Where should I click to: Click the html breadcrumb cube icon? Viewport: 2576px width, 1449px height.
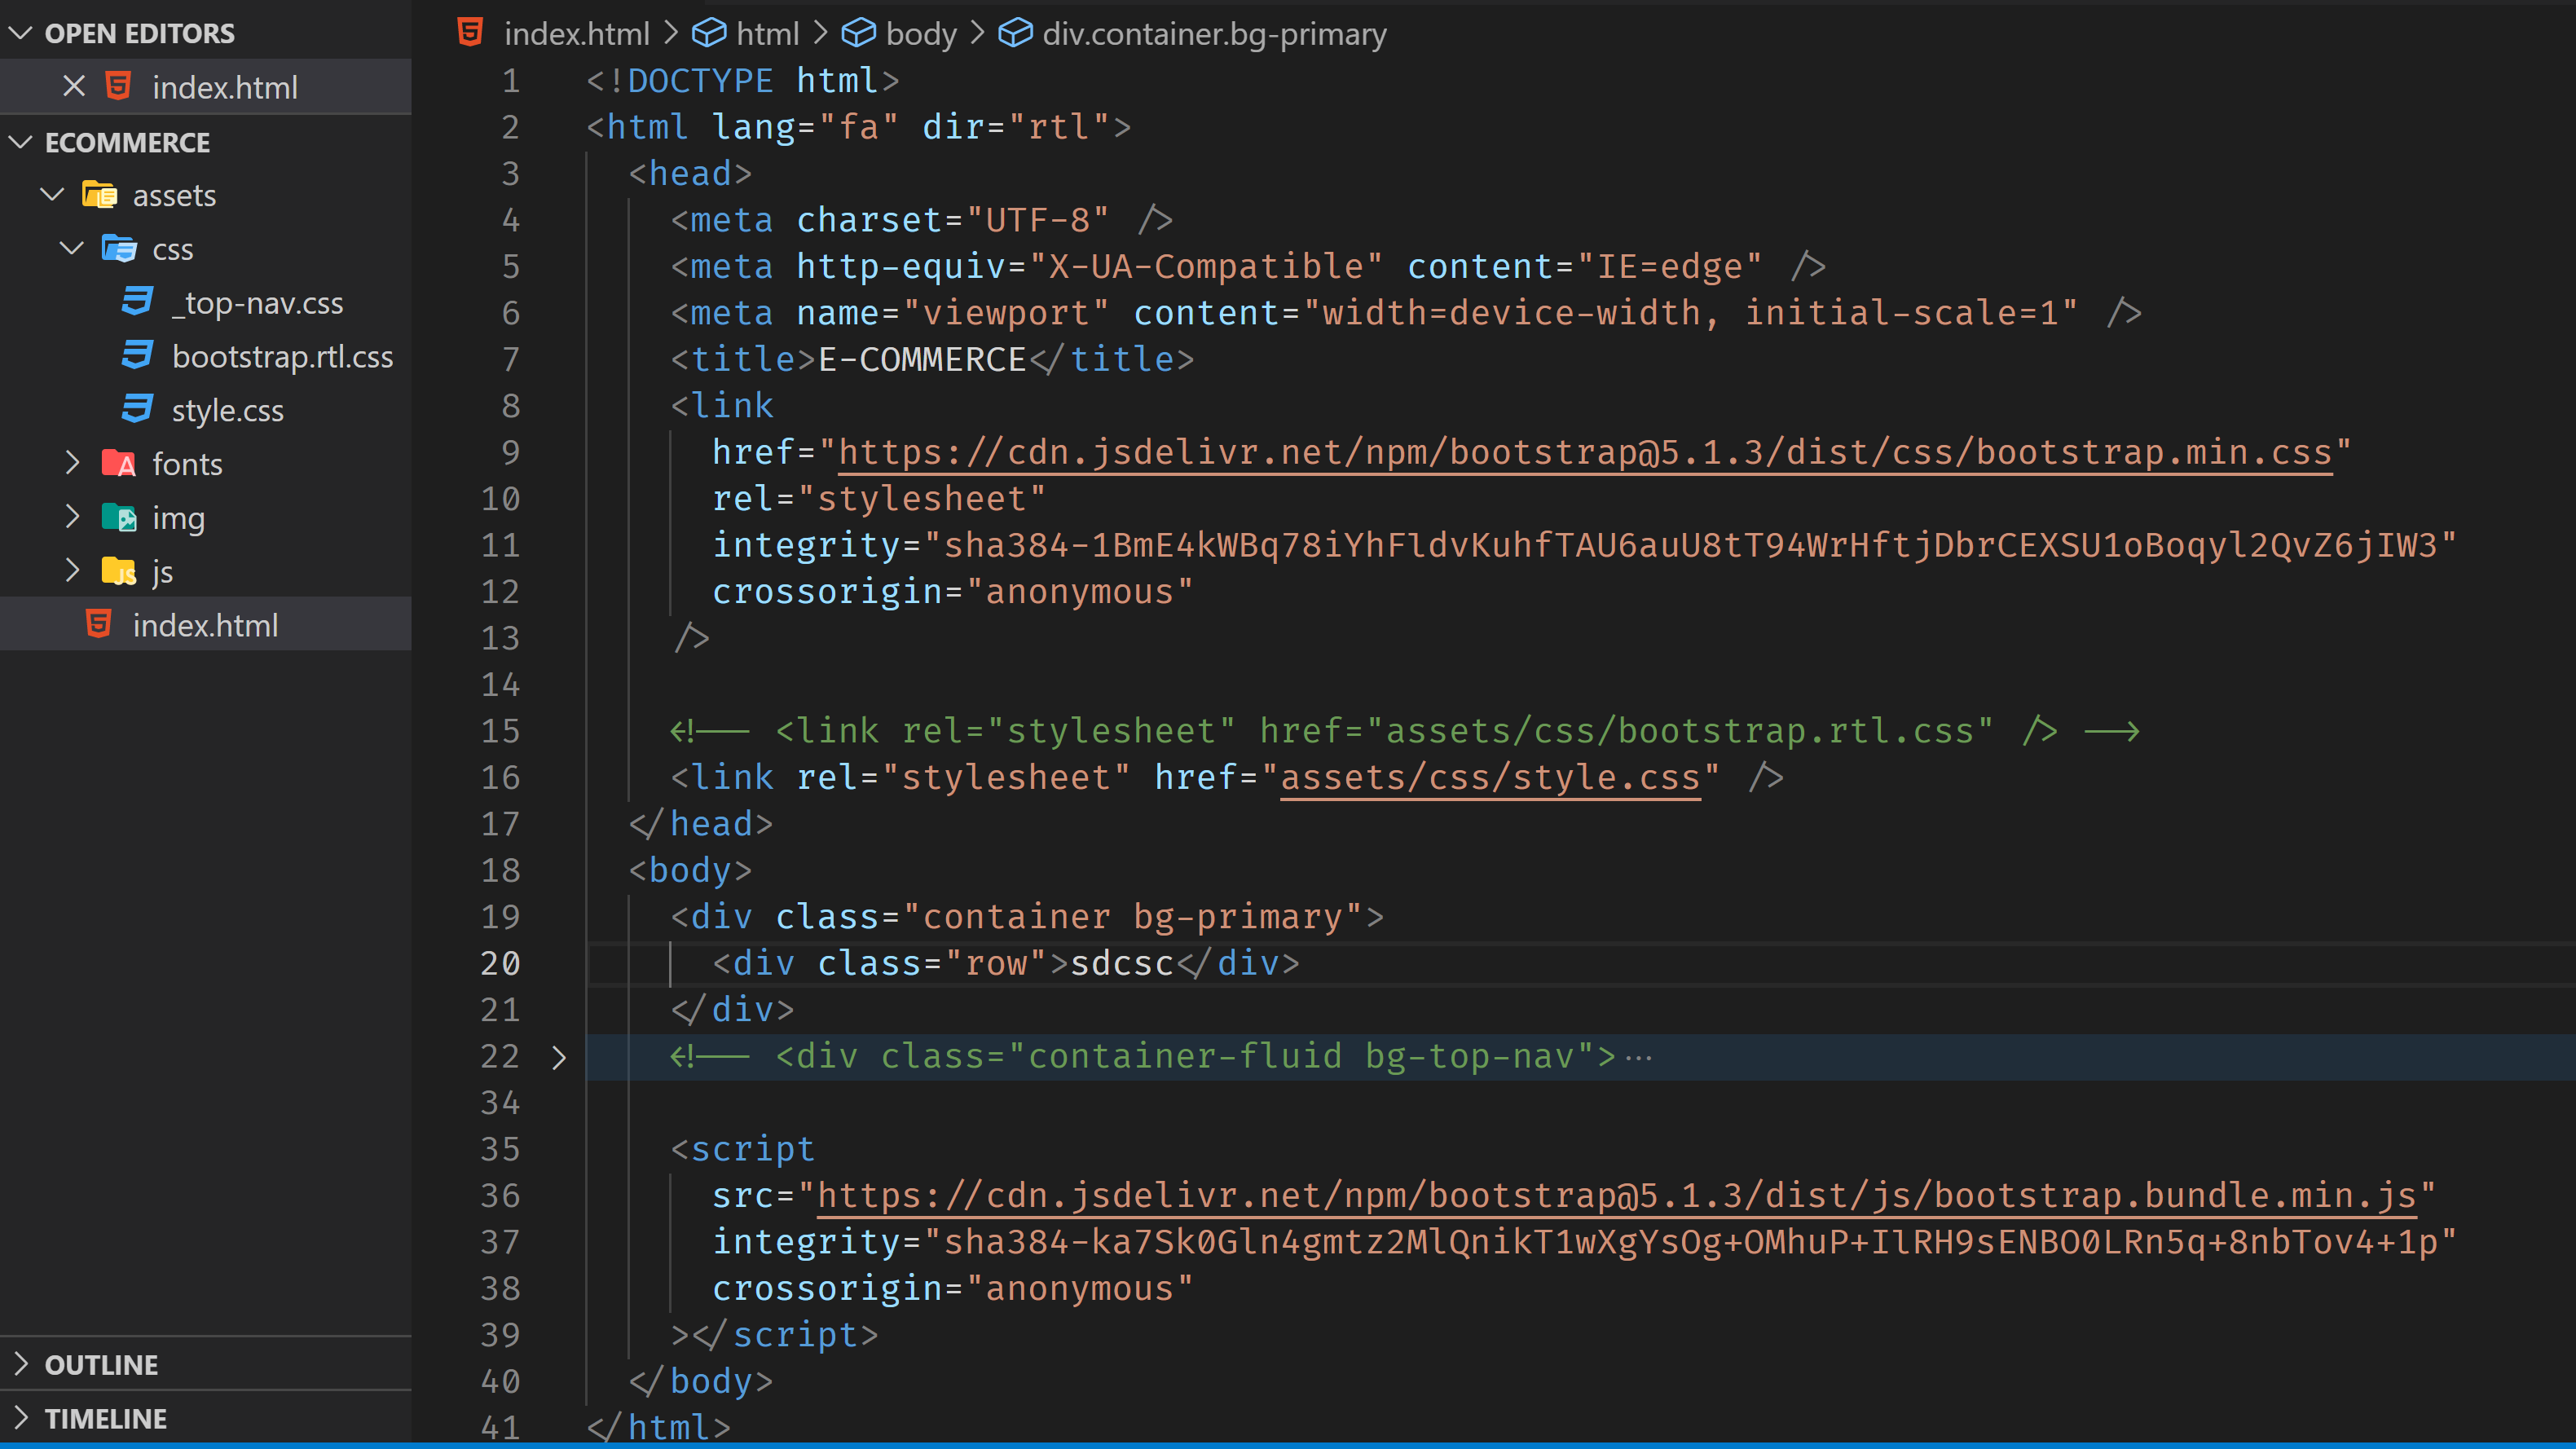coord(709,33)
